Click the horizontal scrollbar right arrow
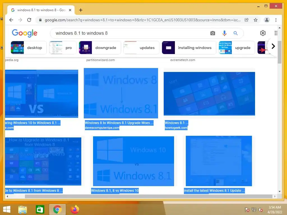Image resolution: width=287 pixels, height=215 pixels. click(x=275, y=196)
